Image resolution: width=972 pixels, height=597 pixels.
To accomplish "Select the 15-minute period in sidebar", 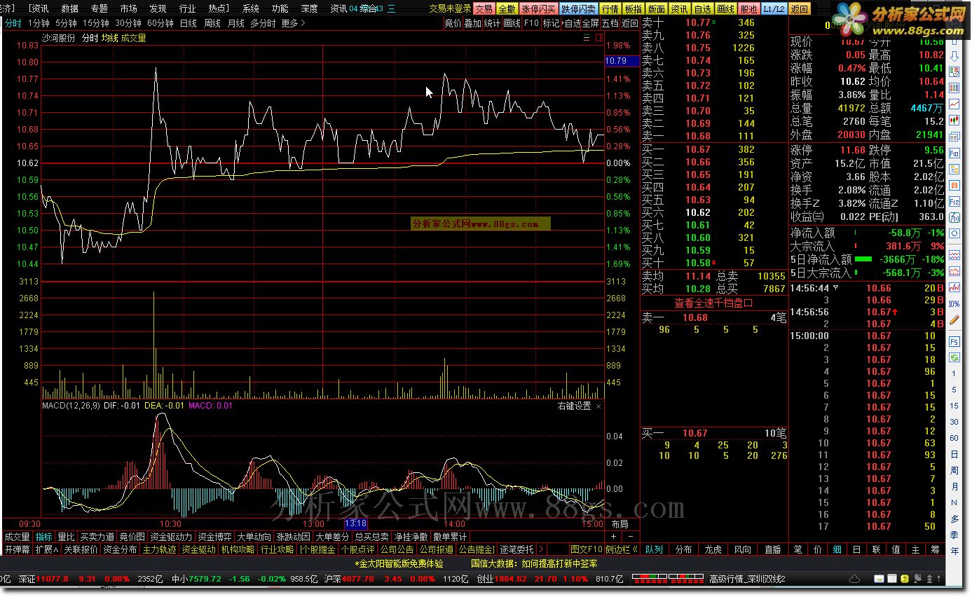I will [x=954, y=406].
